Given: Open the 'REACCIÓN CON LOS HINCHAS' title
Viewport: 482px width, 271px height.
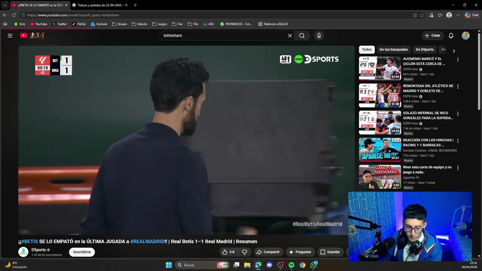Looking at the screenshot, I should 428,142.
